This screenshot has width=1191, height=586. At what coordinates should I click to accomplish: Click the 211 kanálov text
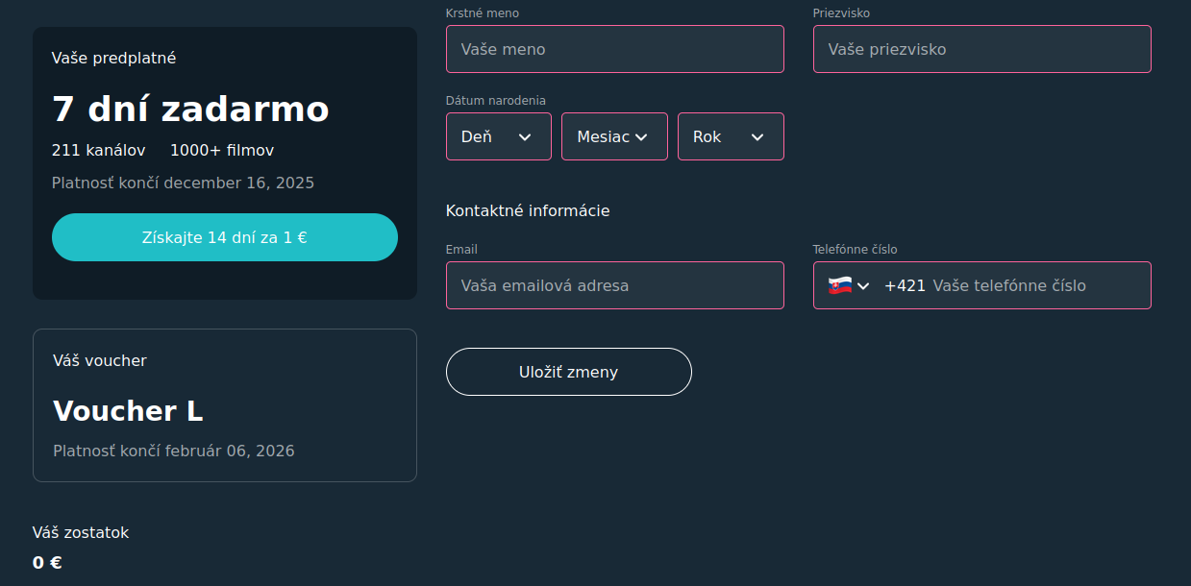98,151
